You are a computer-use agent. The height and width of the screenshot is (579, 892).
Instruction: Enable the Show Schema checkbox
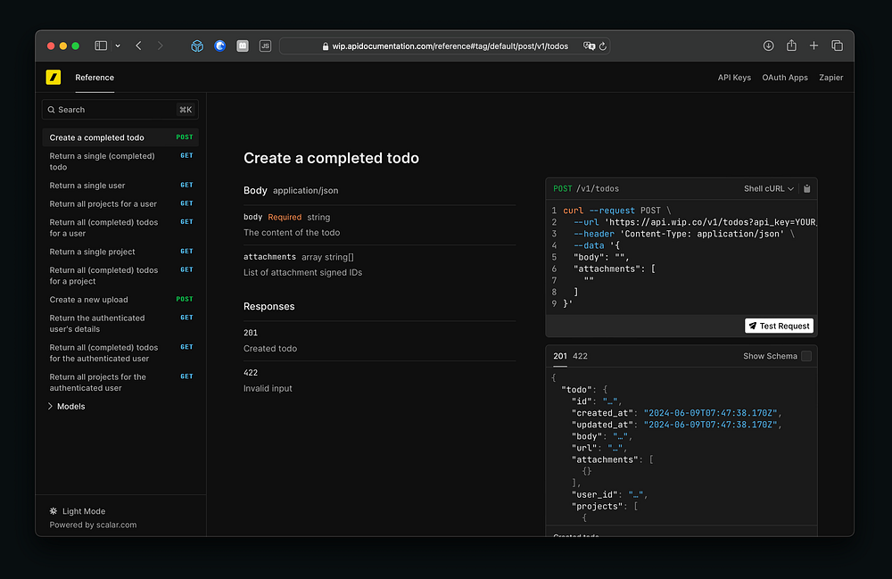click(x=806, y=356)
